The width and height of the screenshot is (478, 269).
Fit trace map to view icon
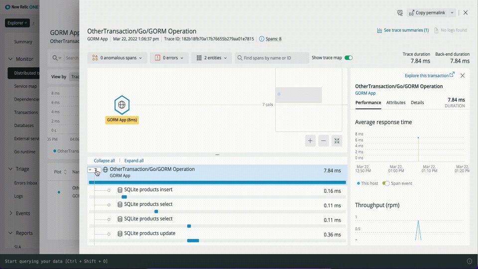pyautogui.click(x=337, y=140)
